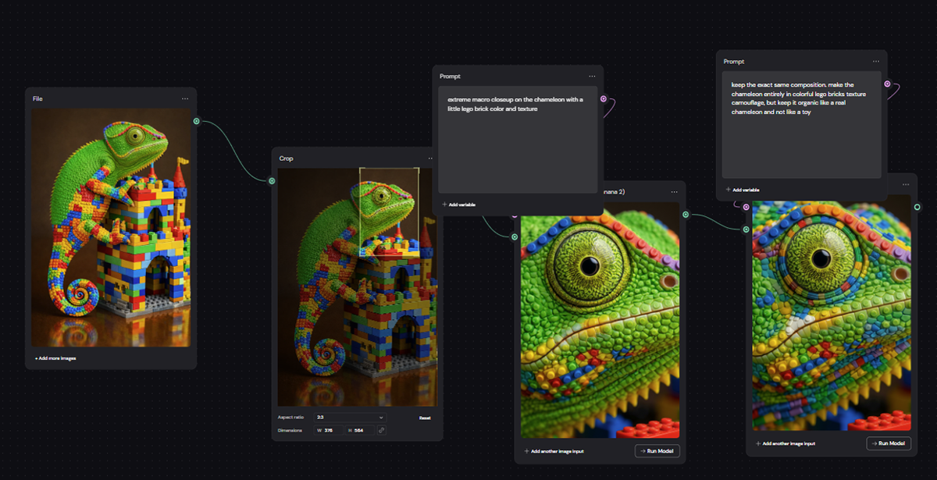Click the 'Aspect ratio' label in Crop
The image size is (937, 480).
(291, 418)
